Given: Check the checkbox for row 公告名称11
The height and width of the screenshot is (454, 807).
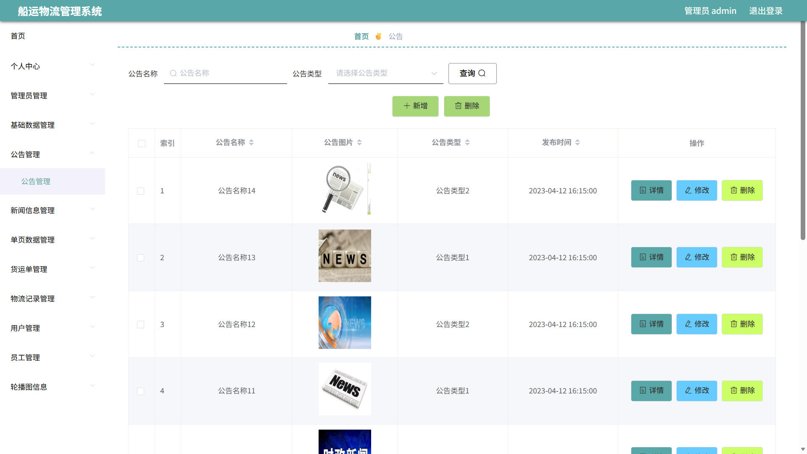Looking at the screenshot, I should coord(141,391).
